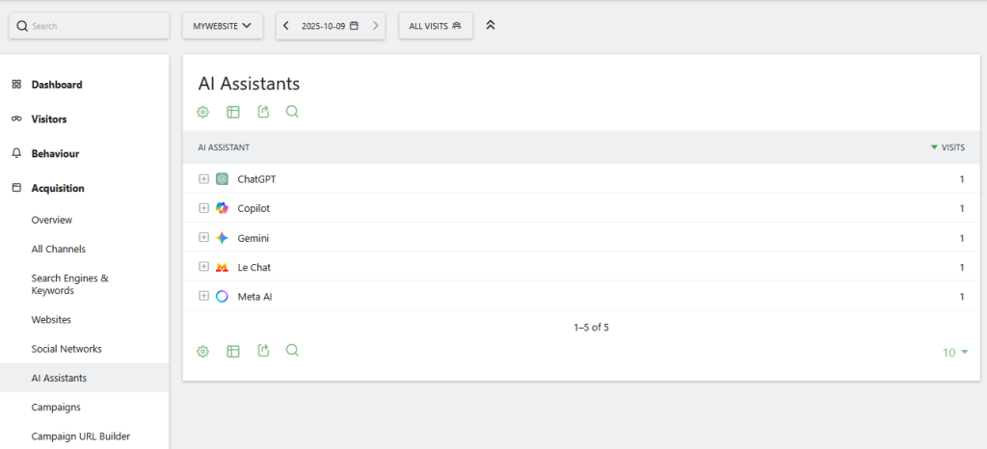
Task: Expand the Le Chat row
Action: (x=203, y=267)
